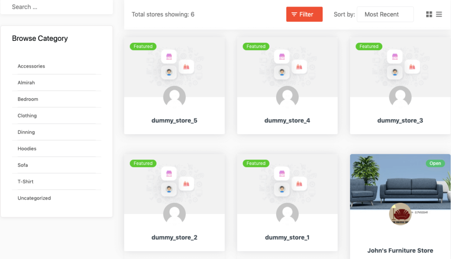Click Featured badge on dummy_store_2
Screen dimensions: 451x259
point(143,164)
